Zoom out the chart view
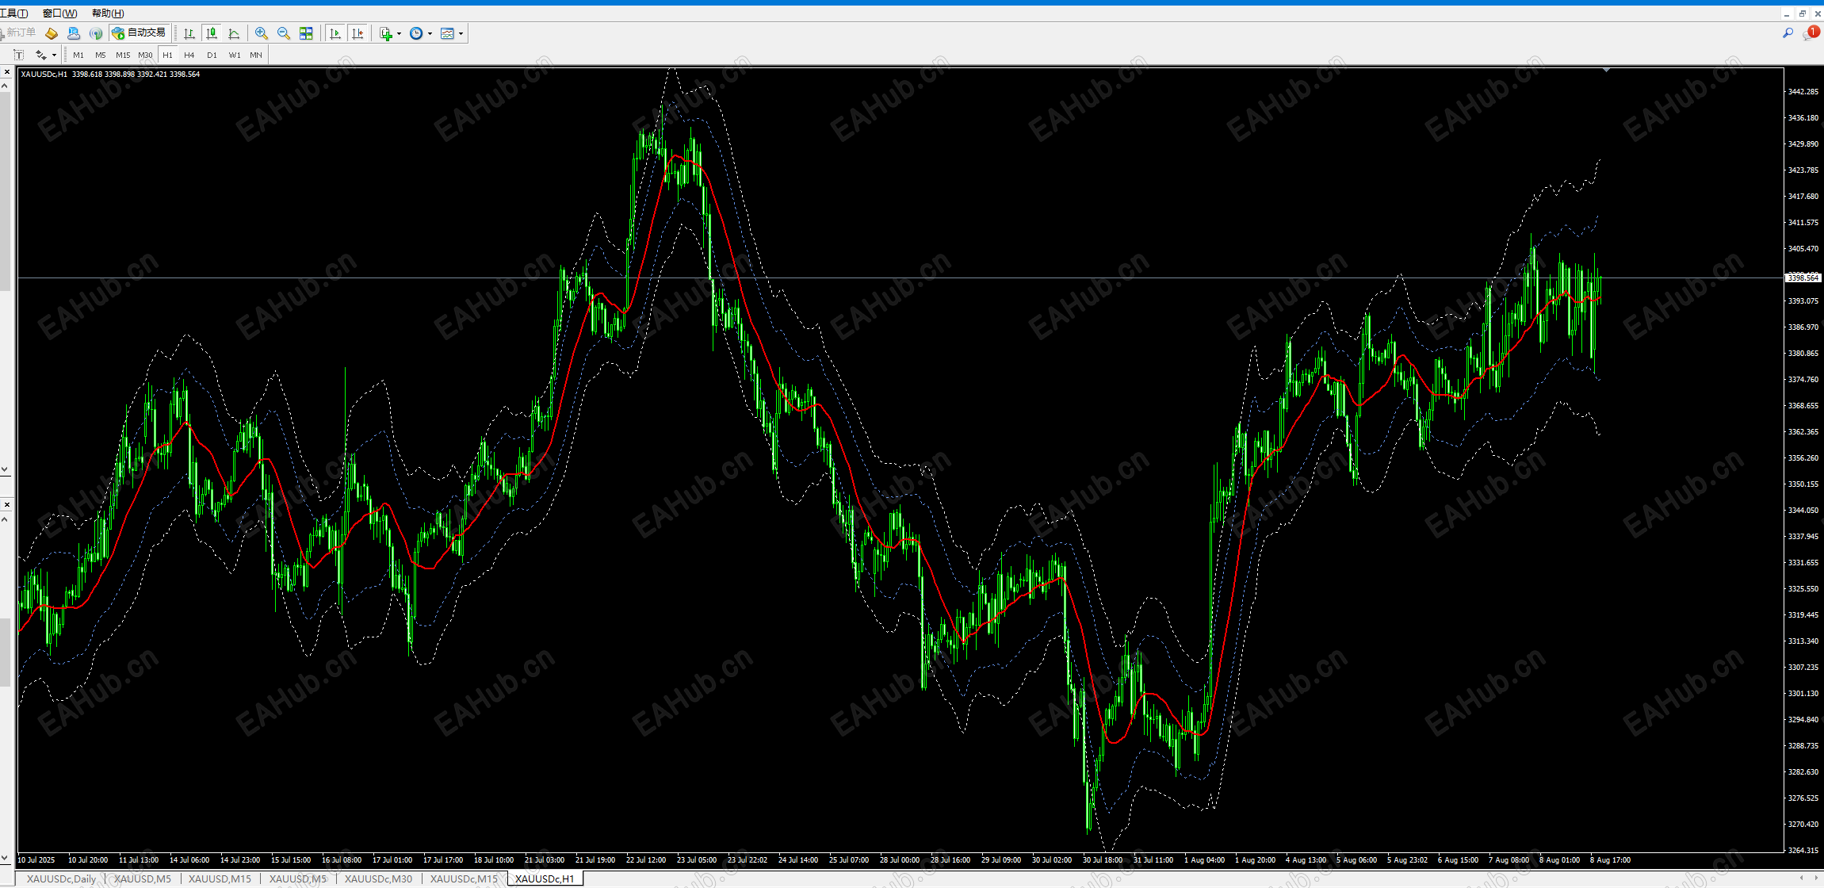Image resolution: width=1824 pixels, height=888 pixels. [x=283, y=33]
